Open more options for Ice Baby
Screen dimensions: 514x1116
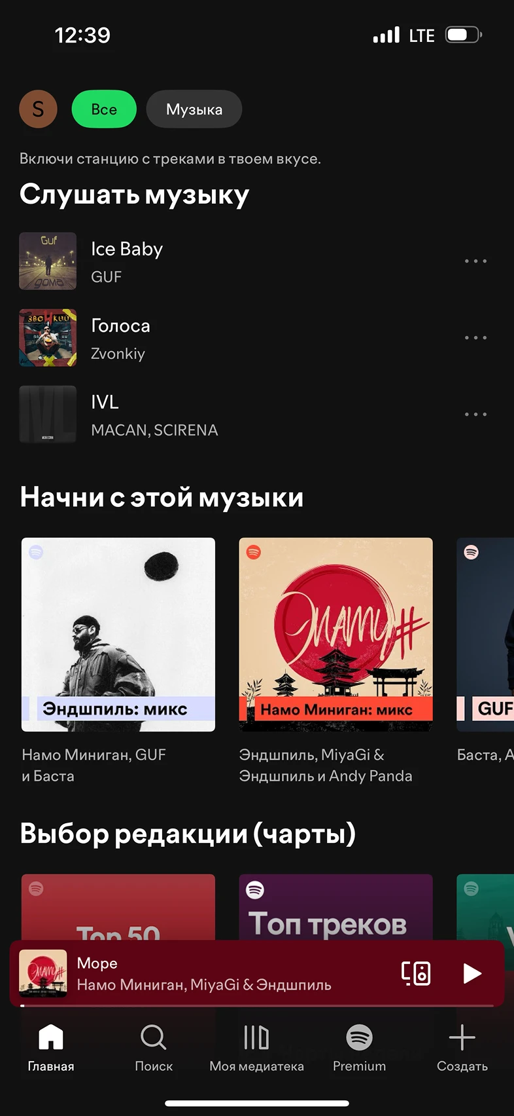point(475,261)
